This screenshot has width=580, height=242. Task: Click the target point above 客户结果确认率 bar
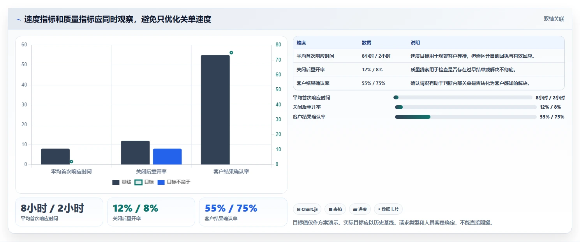pyautogui.click(x=231, y=53)
